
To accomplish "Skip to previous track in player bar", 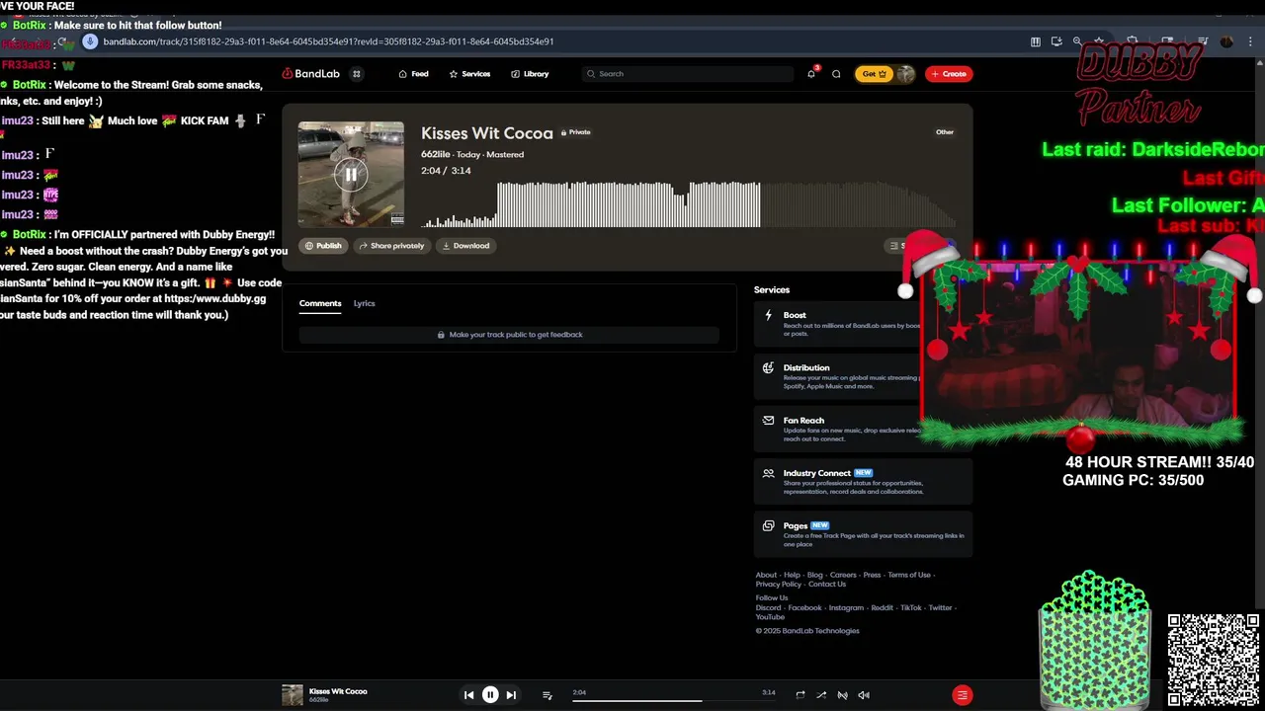I will (x=469, y=695).
